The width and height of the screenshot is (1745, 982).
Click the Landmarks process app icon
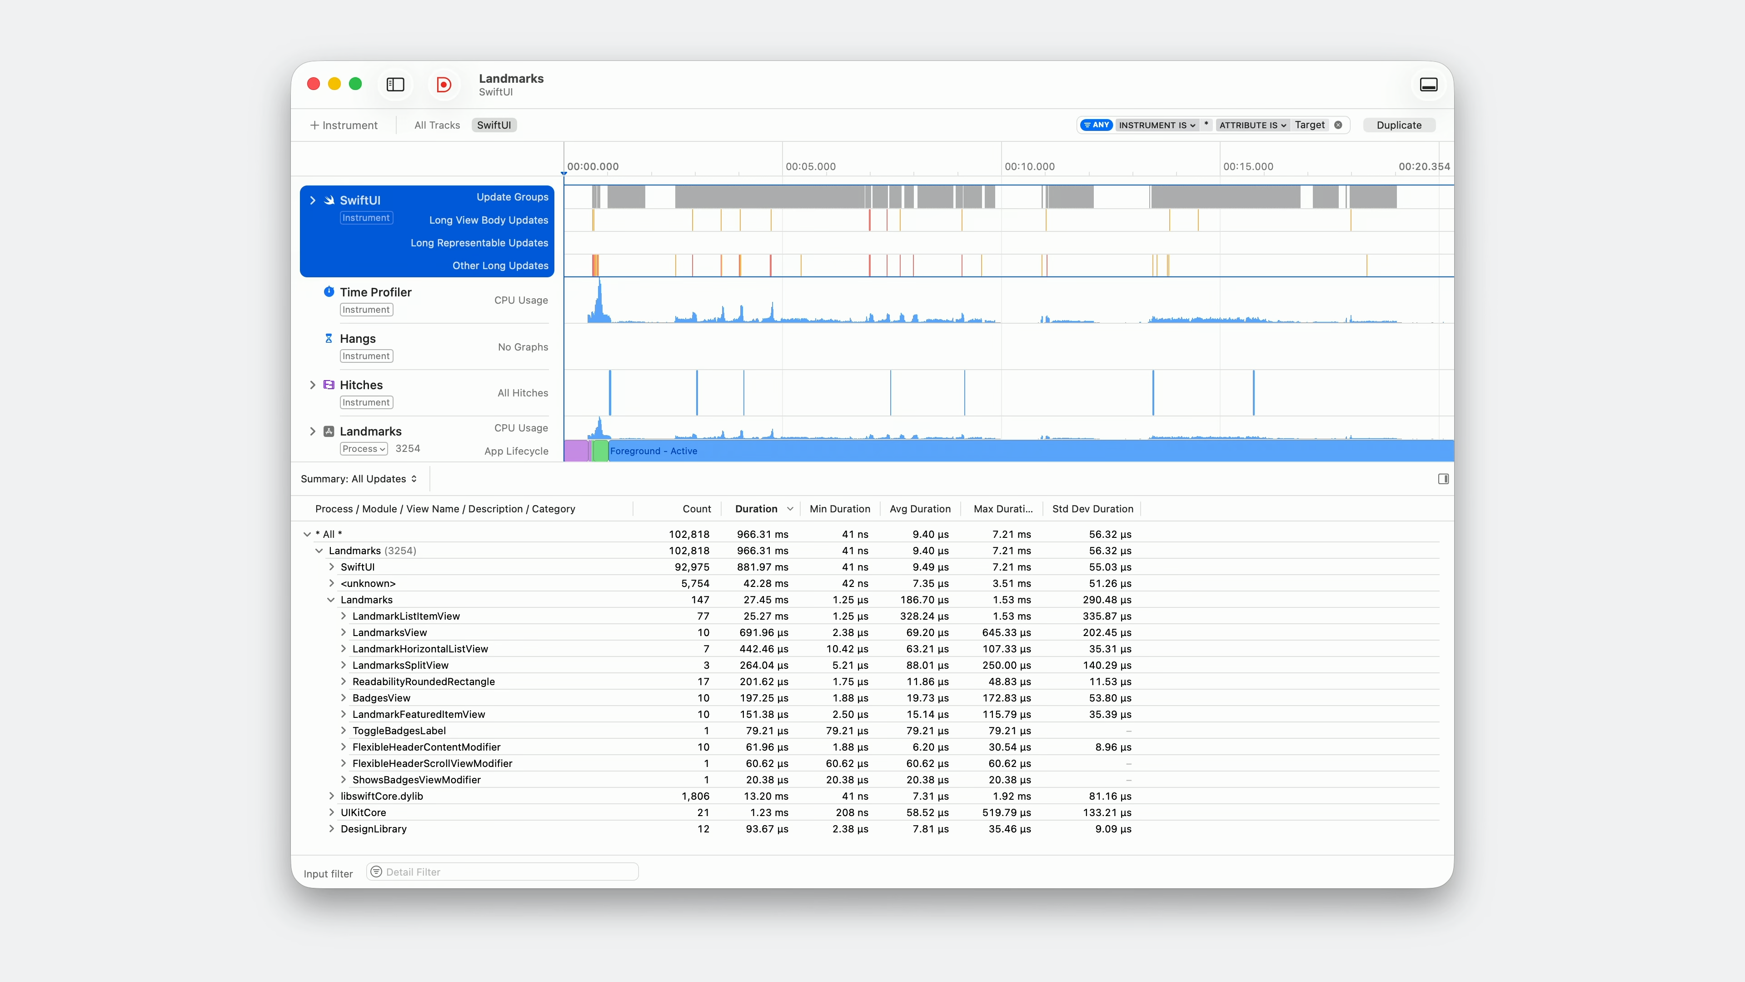pyautogui.click(x=329, y=431)
